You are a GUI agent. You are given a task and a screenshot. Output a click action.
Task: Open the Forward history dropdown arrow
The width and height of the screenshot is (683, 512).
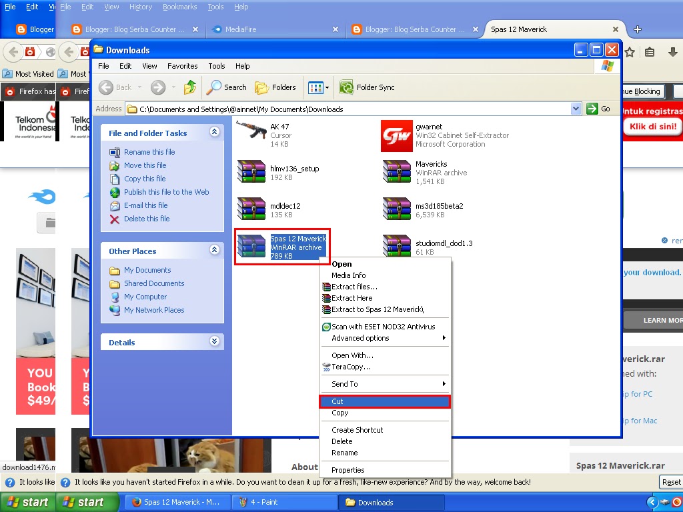[173, 87]
